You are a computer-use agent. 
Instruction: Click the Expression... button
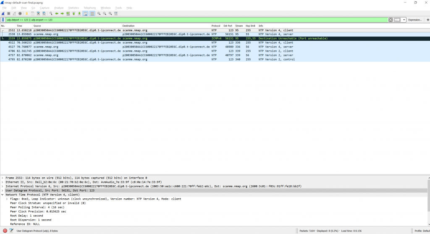pyautogui.click(x=414, y=20)
